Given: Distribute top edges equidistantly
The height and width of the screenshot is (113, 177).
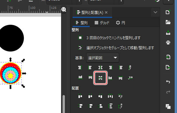Looking at the screenshot, I should pos(80,106).
